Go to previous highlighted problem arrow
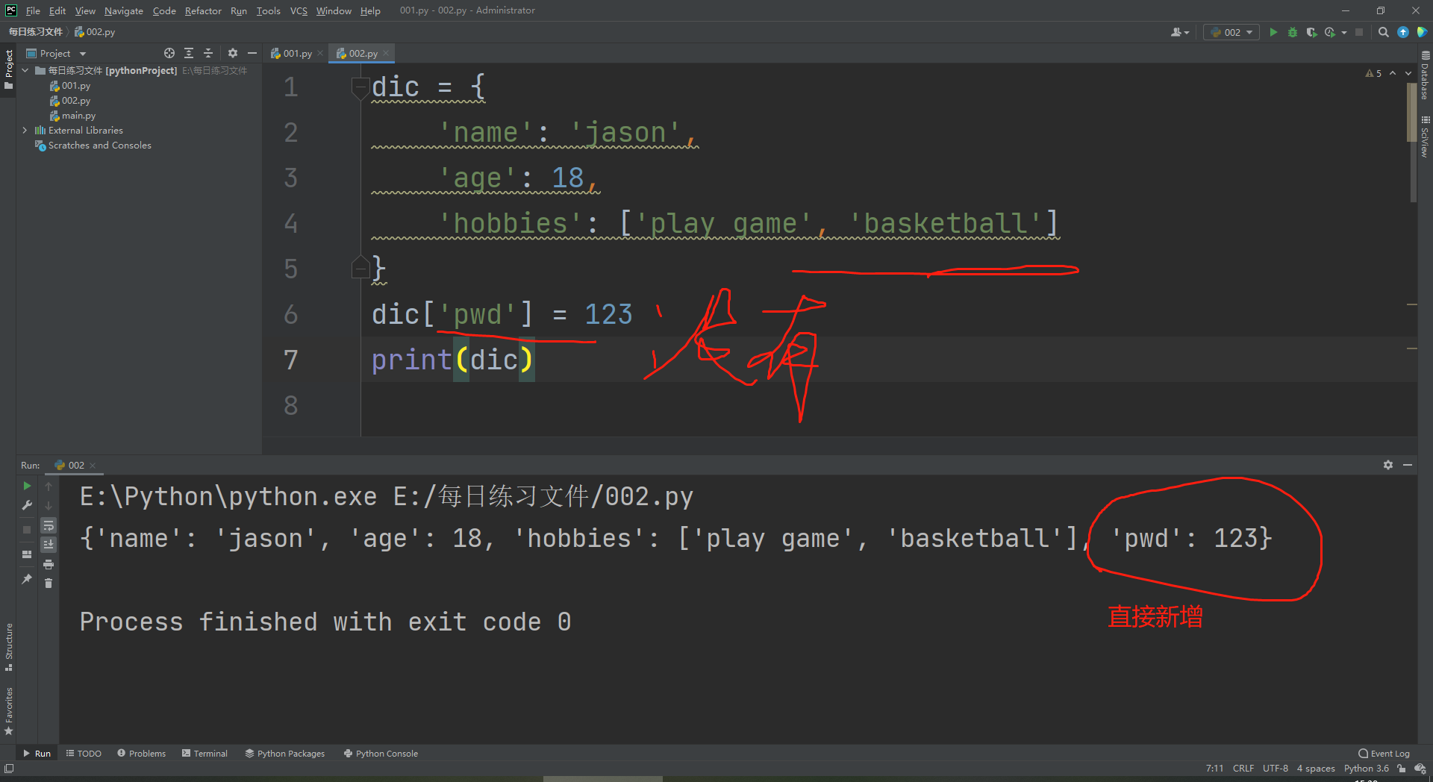 click(1393, 73)
